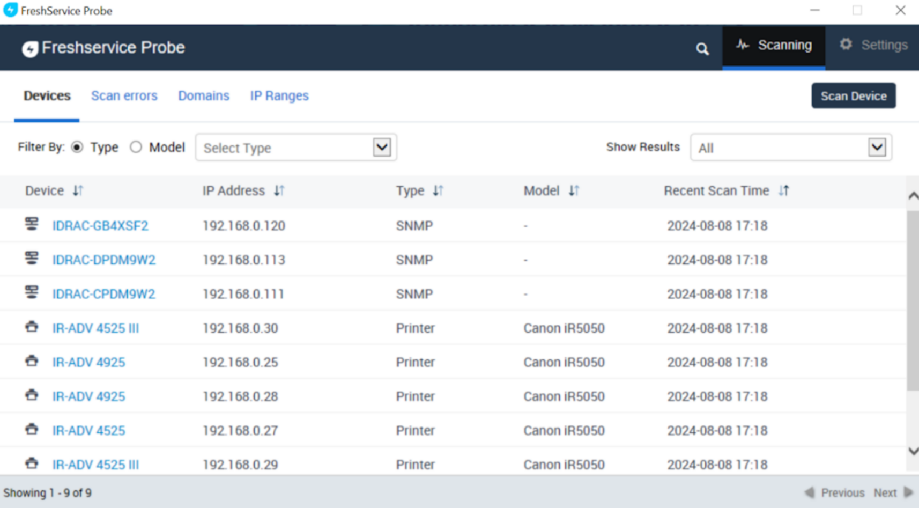
Task: Click printer icon for 192.168.0.30 row
Action: pos(32,327)
